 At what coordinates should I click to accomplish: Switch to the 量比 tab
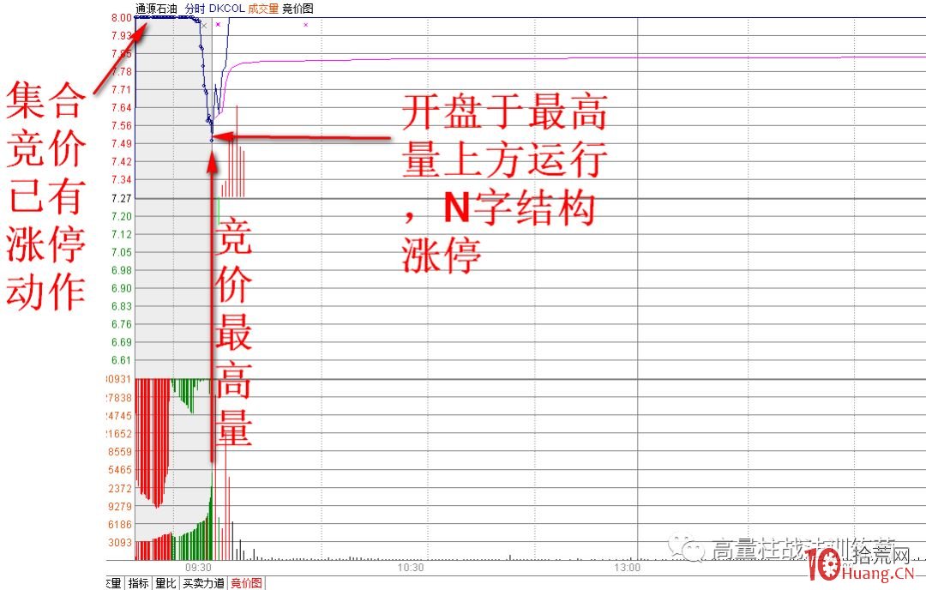[164, 583]
